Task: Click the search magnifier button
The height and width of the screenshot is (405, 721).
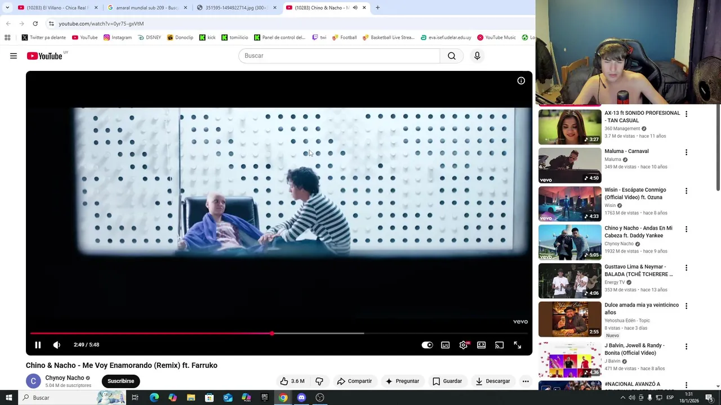Action: click(x=452, y=56)
